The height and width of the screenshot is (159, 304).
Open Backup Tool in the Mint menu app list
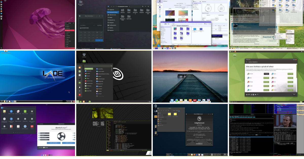(x=100, y=84)
